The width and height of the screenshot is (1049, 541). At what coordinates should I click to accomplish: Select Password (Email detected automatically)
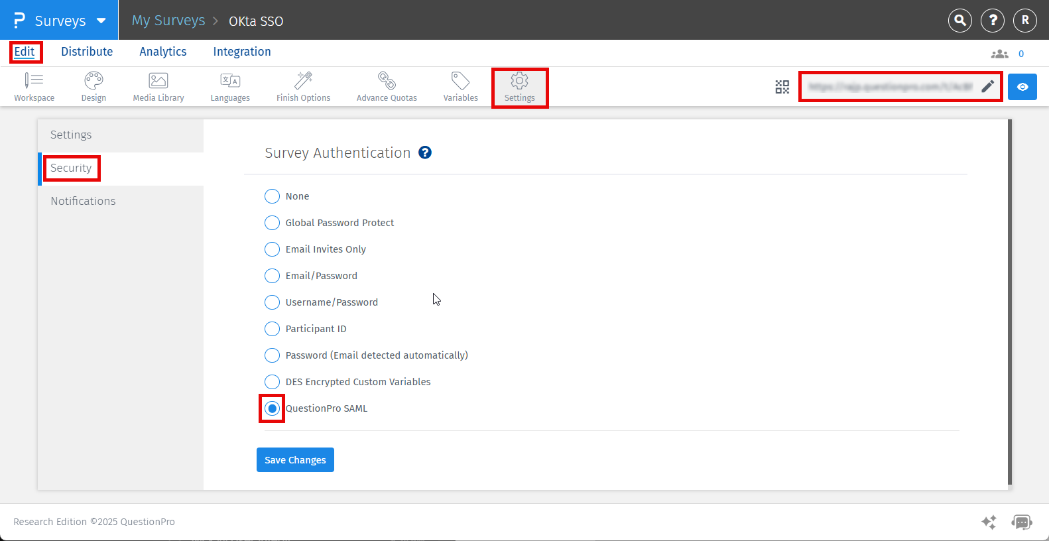pyautogui.click(x=272, y=355)
